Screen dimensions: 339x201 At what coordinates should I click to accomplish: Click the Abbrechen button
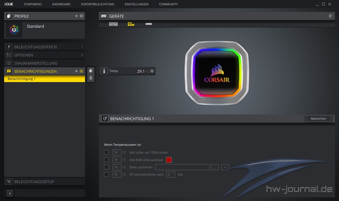tap(318, 119)
